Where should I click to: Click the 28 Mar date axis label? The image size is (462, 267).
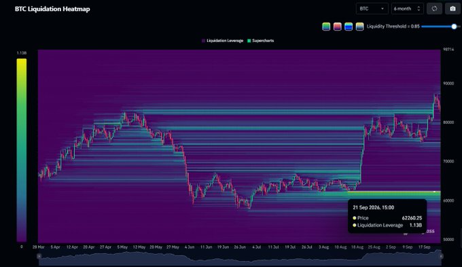tap(38, 247)
